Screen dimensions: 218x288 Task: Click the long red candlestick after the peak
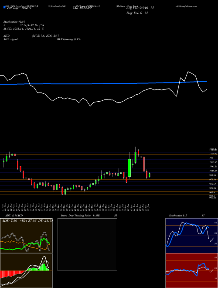pyautogui.click(x=144, y=164)
